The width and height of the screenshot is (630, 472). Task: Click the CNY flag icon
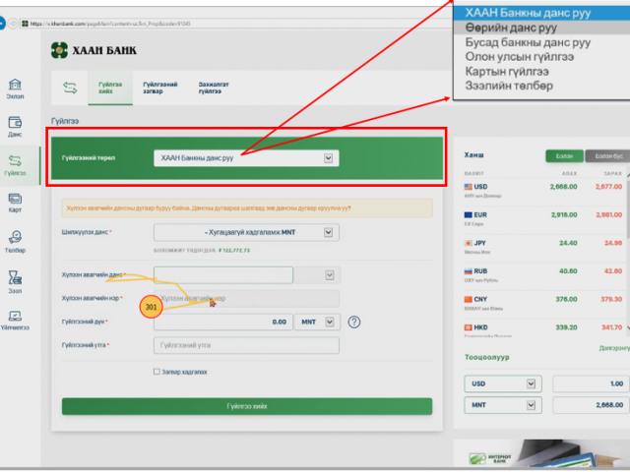(469, 299)
